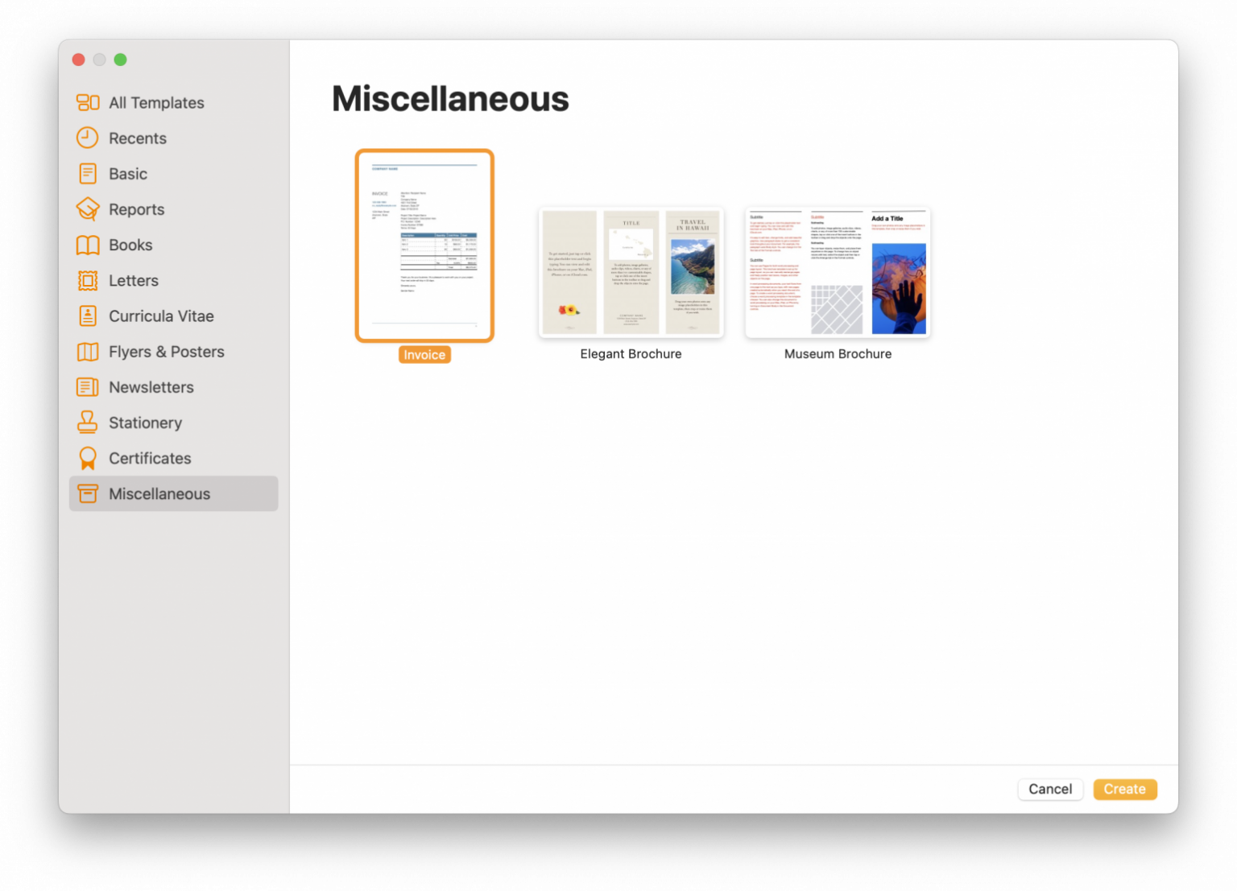Select the Museum Brochure template
This screenshot has width=1237, height=891.
coord(838,272)
